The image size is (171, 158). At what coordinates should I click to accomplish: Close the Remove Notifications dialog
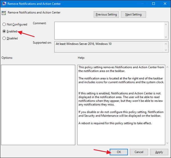click(165, 4)
